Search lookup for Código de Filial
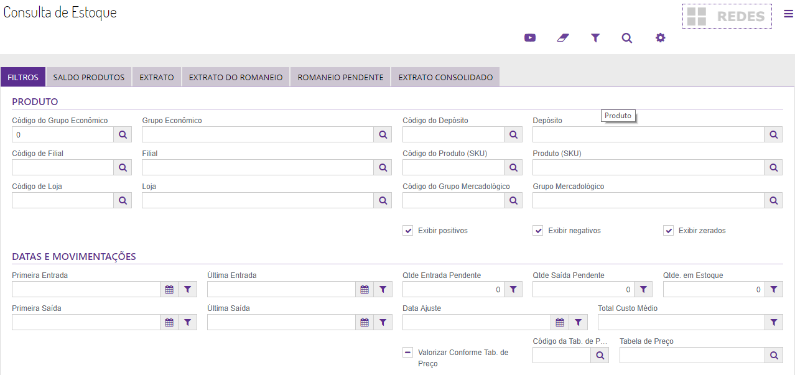Viewport: 795px width, 375px height. point(123,167)
